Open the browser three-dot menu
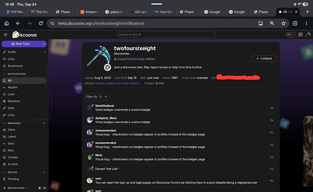 [x=306, y=23]
